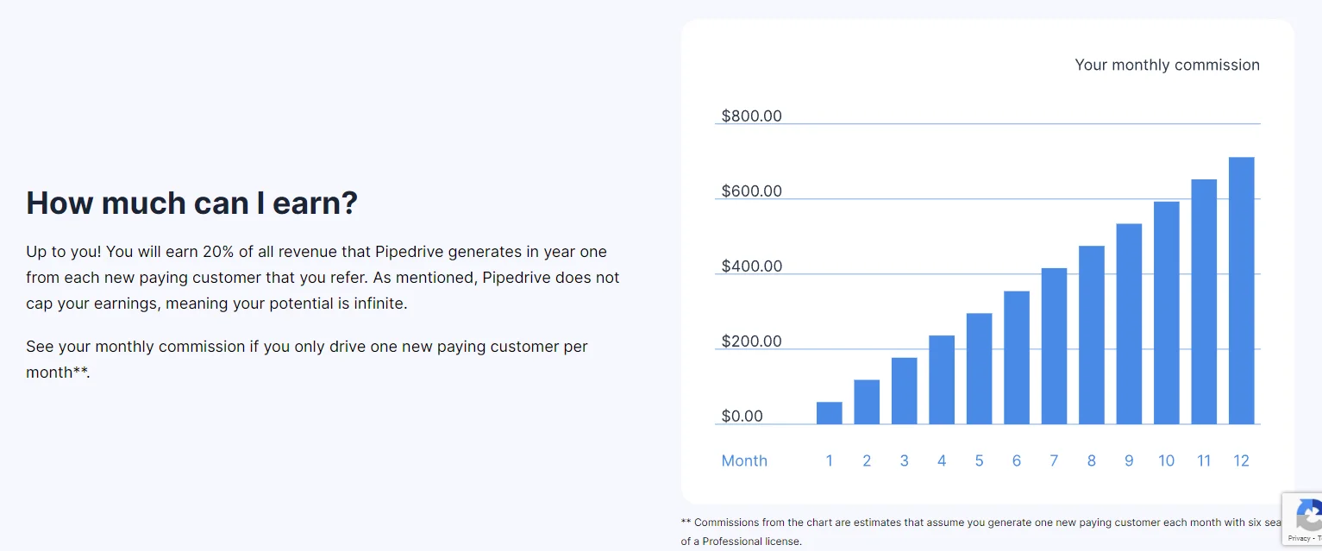Click the "Your monthly commission" chart title

[x=1167, y=65]
